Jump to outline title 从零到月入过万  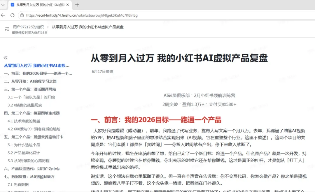(37, 65)
